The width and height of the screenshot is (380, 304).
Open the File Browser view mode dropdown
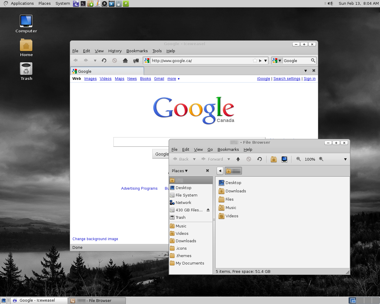[345, 159]
